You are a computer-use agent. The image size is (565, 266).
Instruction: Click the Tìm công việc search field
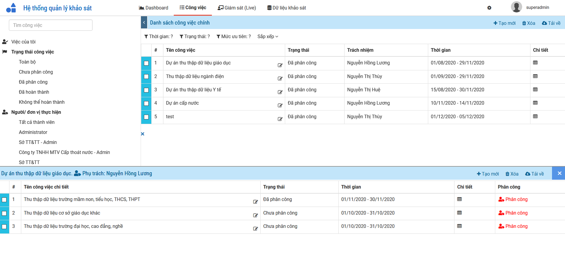[51, 25]
